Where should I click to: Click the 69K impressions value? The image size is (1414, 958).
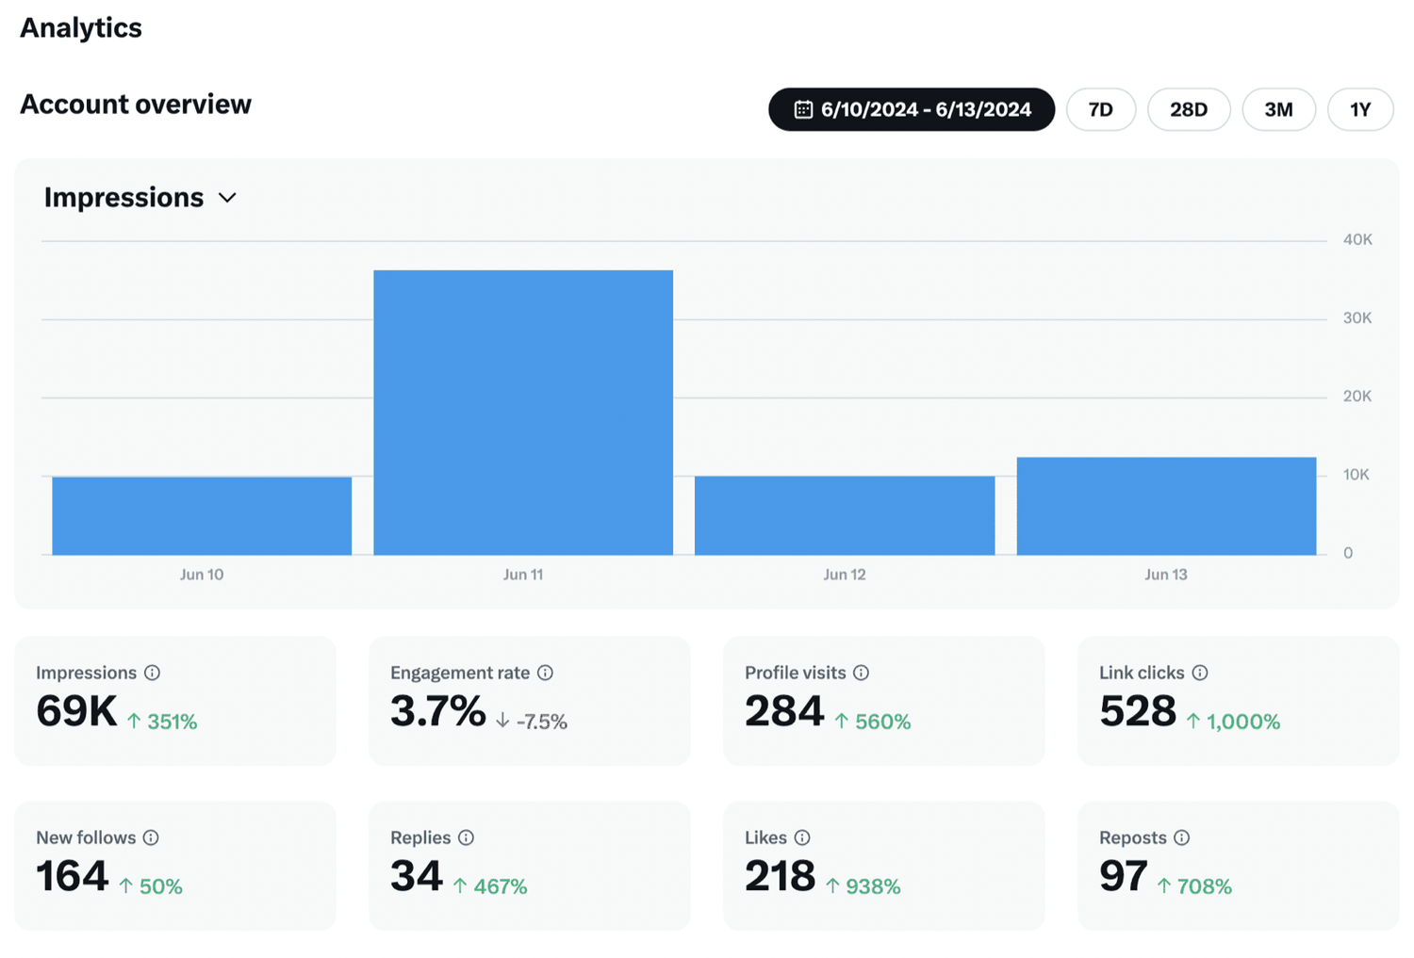coord(76,711)
